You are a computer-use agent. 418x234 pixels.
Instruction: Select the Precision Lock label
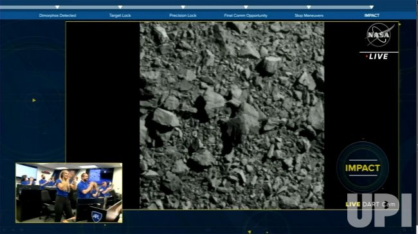pos(183,15)
